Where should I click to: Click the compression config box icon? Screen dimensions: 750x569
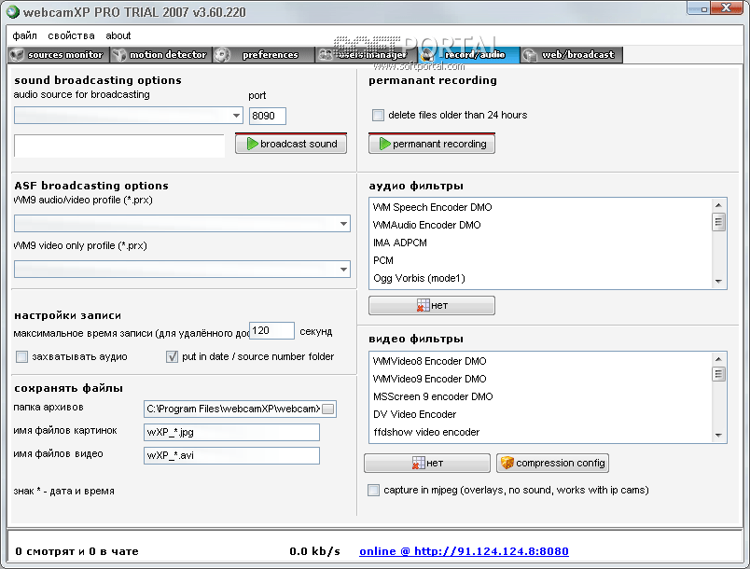[x=507, y=463]
